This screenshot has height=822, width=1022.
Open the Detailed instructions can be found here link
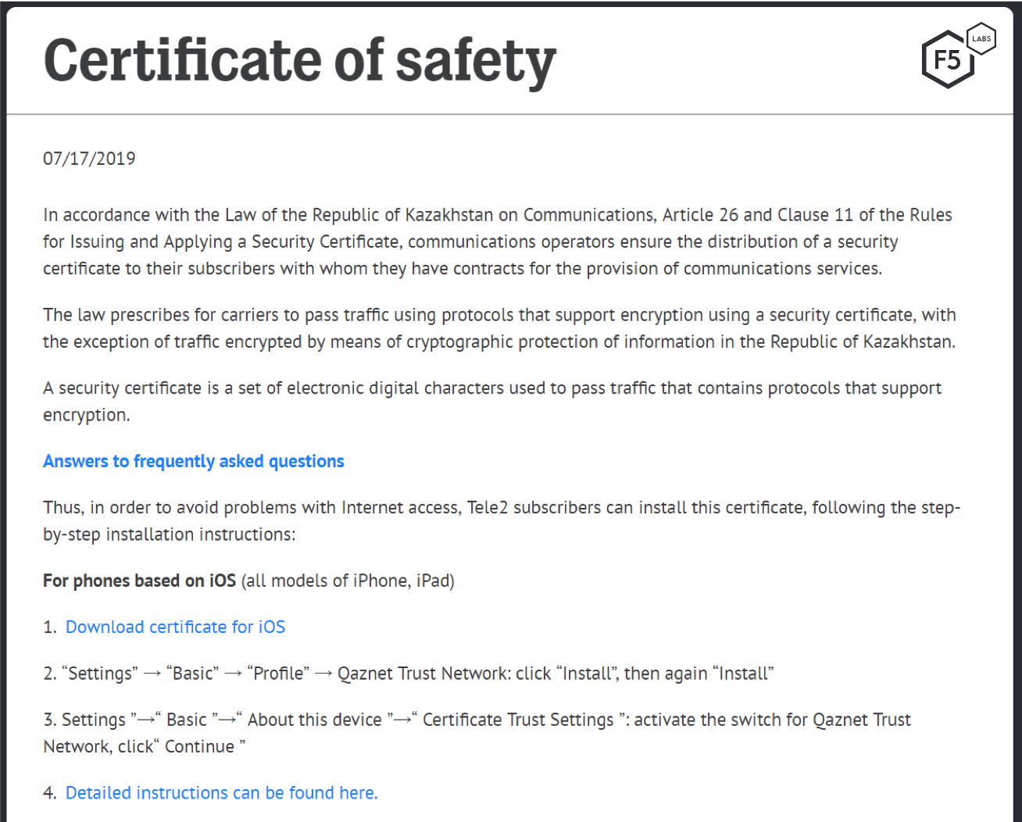(x=221, y=792)
